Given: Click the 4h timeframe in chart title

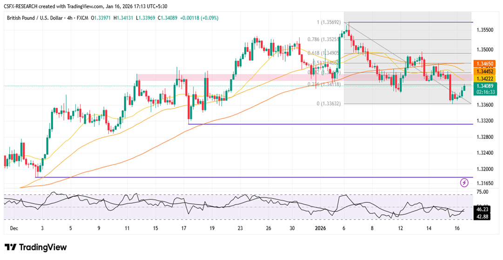Looking at the screenshot, I should pos(70,18).
